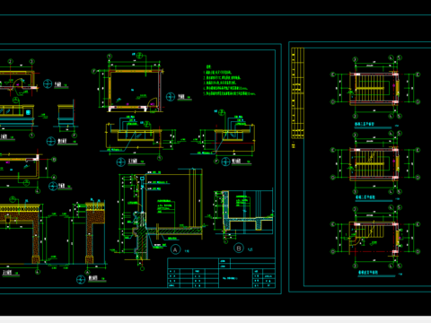Click the caption under the topmost stair plan

coord(365,124)
